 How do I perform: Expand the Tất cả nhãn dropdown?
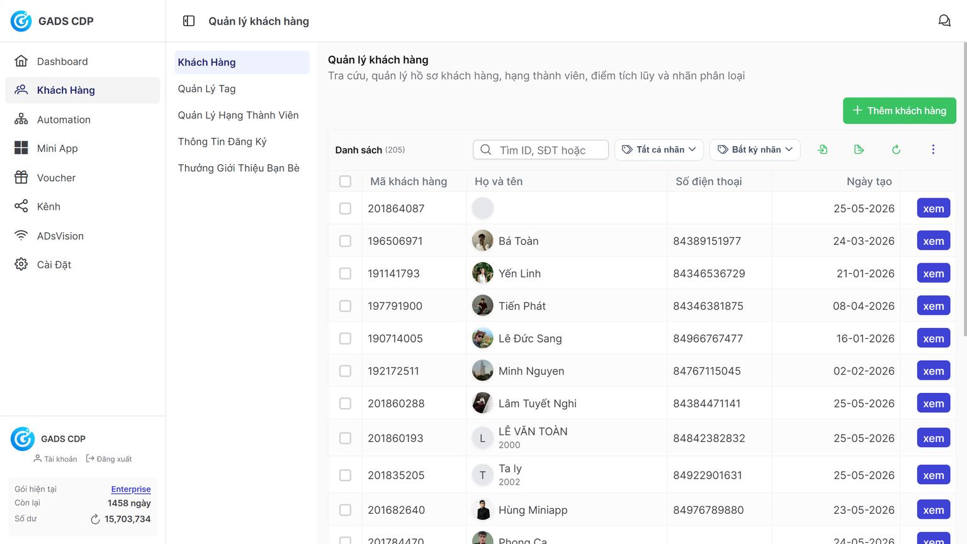(x=659, y=150)
